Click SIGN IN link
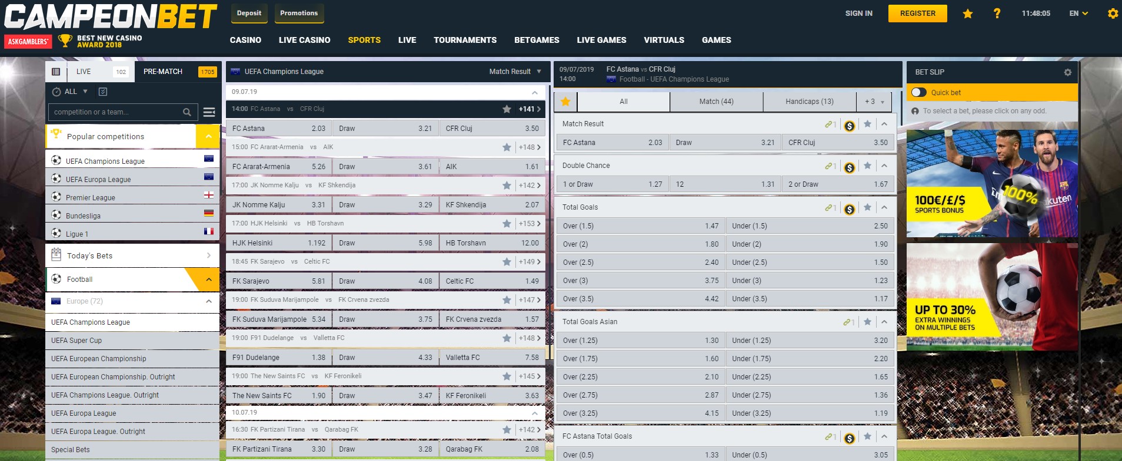Screen dimensions: 1122x461 (x=858, y=14)
